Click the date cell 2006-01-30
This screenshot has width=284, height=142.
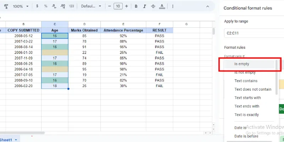pyautogui.click(x=23, y=52)
